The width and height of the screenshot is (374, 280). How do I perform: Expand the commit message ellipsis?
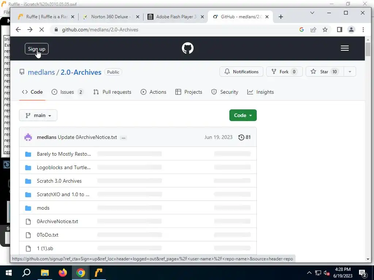[123, 137]
